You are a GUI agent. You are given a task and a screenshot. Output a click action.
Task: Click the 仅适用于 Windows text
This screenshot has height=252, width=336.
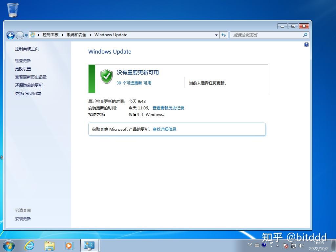(147, 114)
